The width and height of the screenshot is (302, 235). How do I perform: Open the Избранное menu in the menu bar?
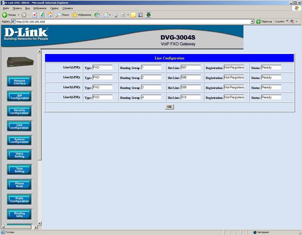pos(40,8)
